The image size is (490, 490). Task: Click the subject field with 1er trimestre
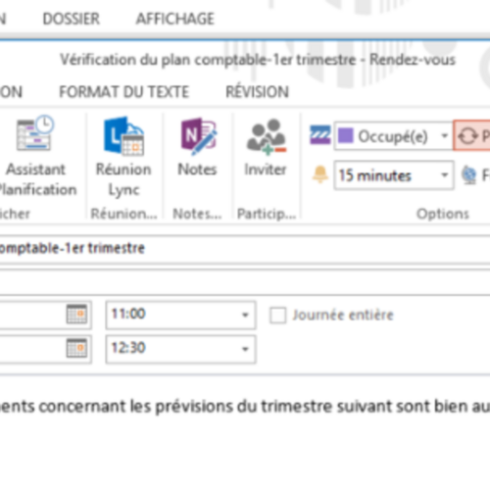click(x=245, y=249)
